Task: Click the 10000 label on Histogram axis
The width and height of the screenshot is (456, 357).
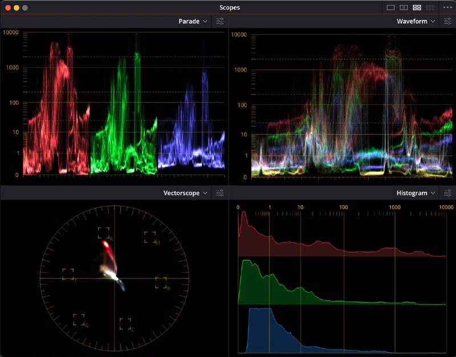Action: click(x=446, y=207)
